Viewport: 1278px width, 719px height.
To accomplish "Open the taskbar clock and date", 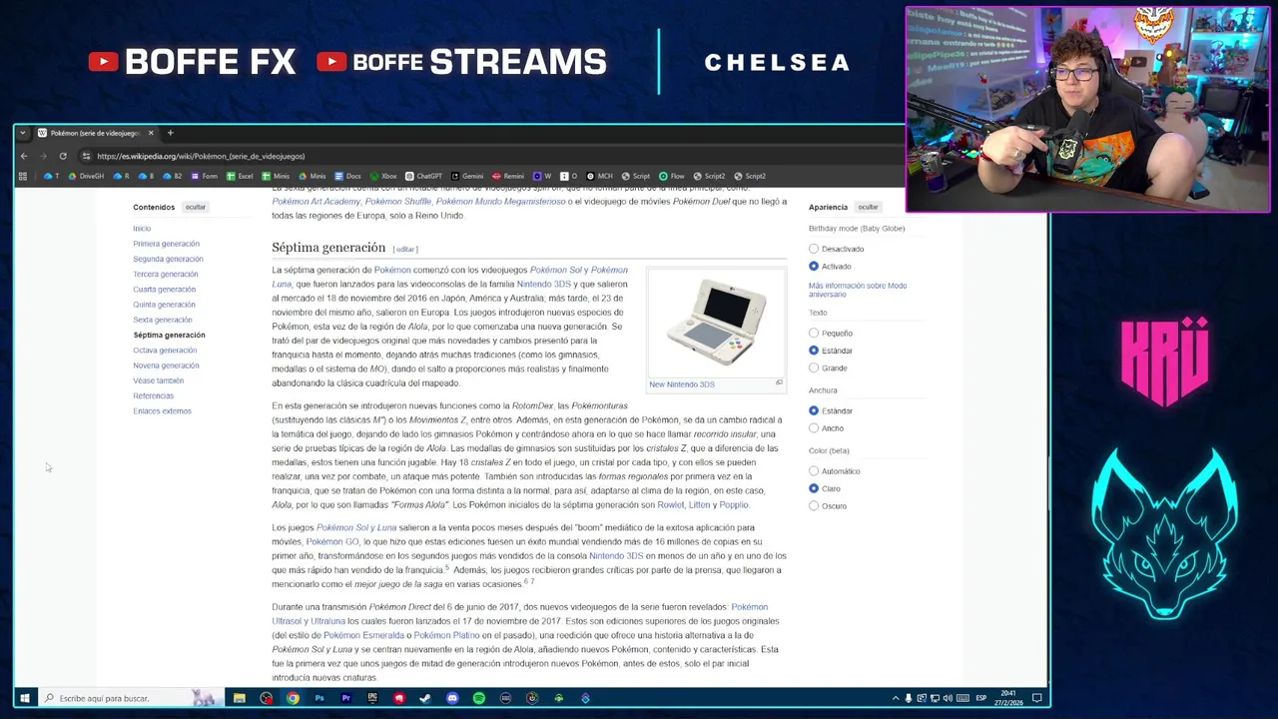I will click(x=1008, y=697).
